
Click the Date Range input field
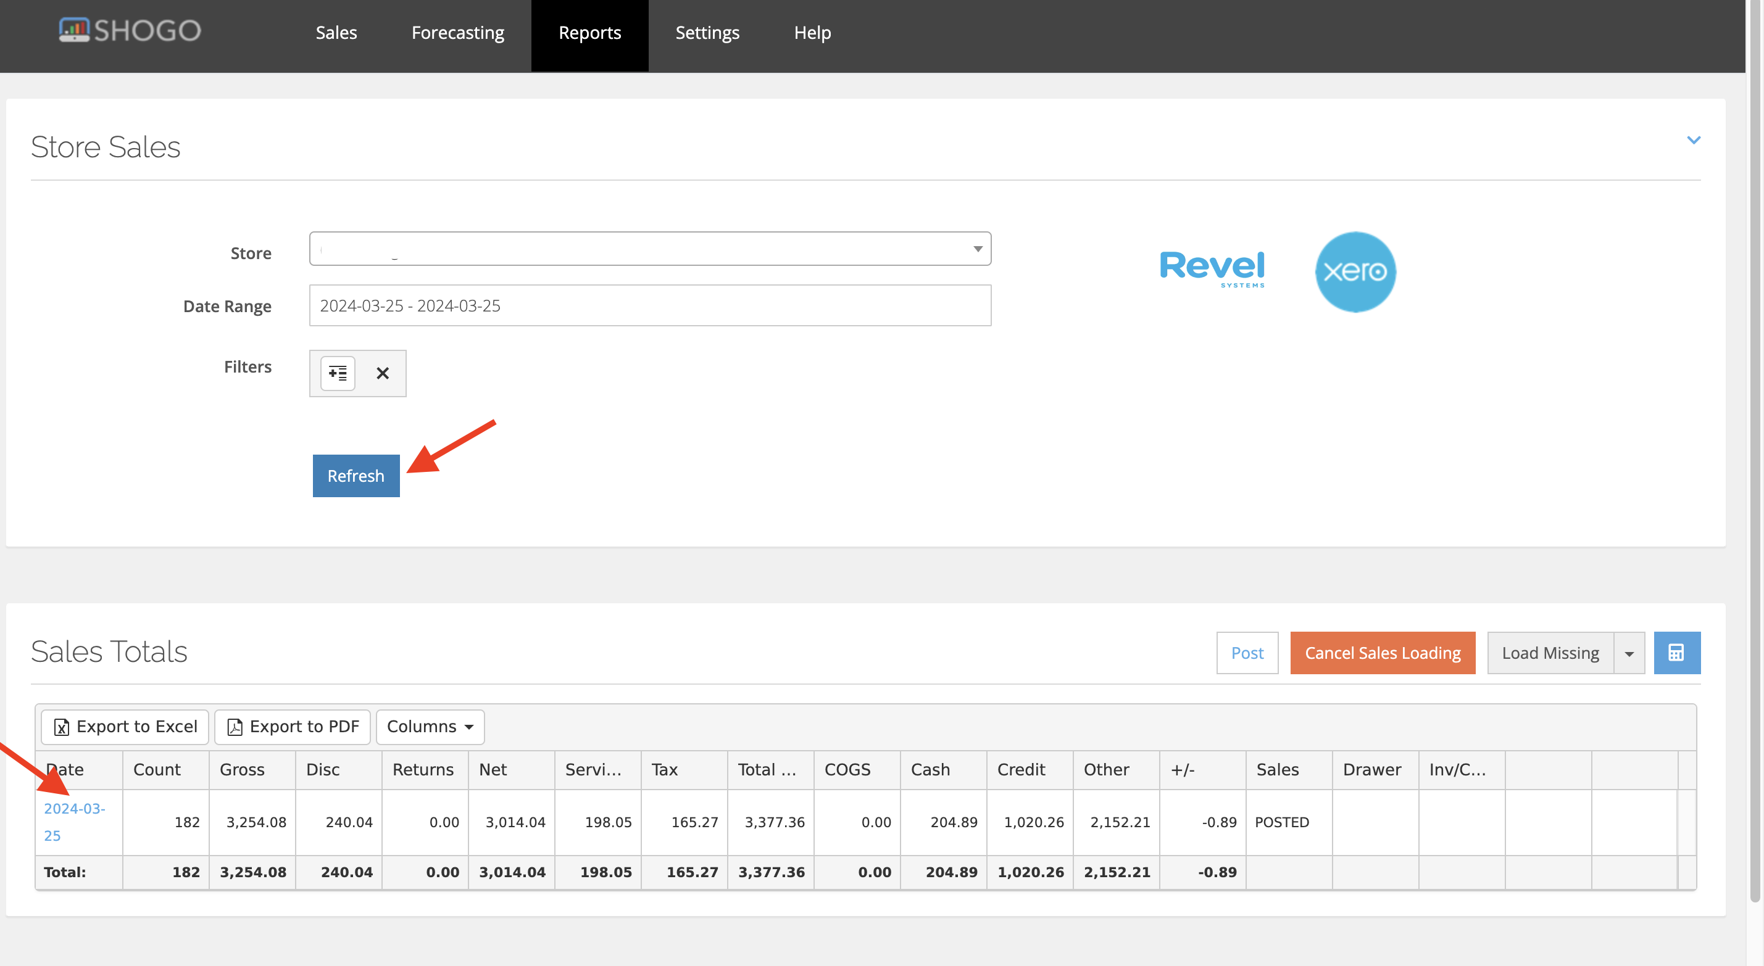(650, 305)
